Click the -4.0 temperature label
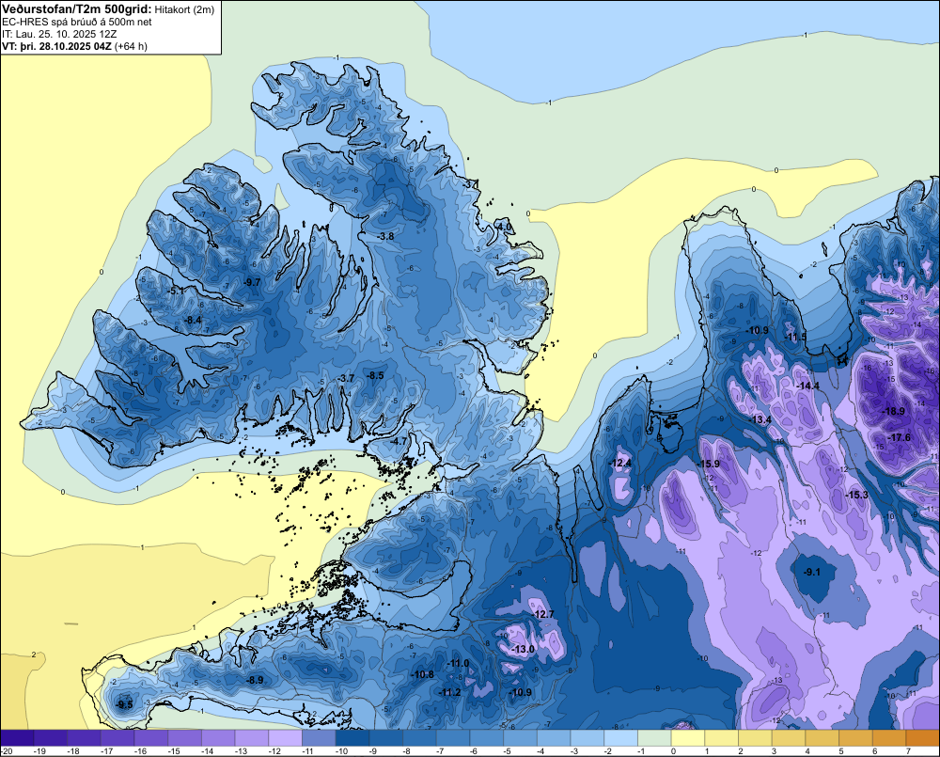Screen dimensions: 940x757 [505, 227]
